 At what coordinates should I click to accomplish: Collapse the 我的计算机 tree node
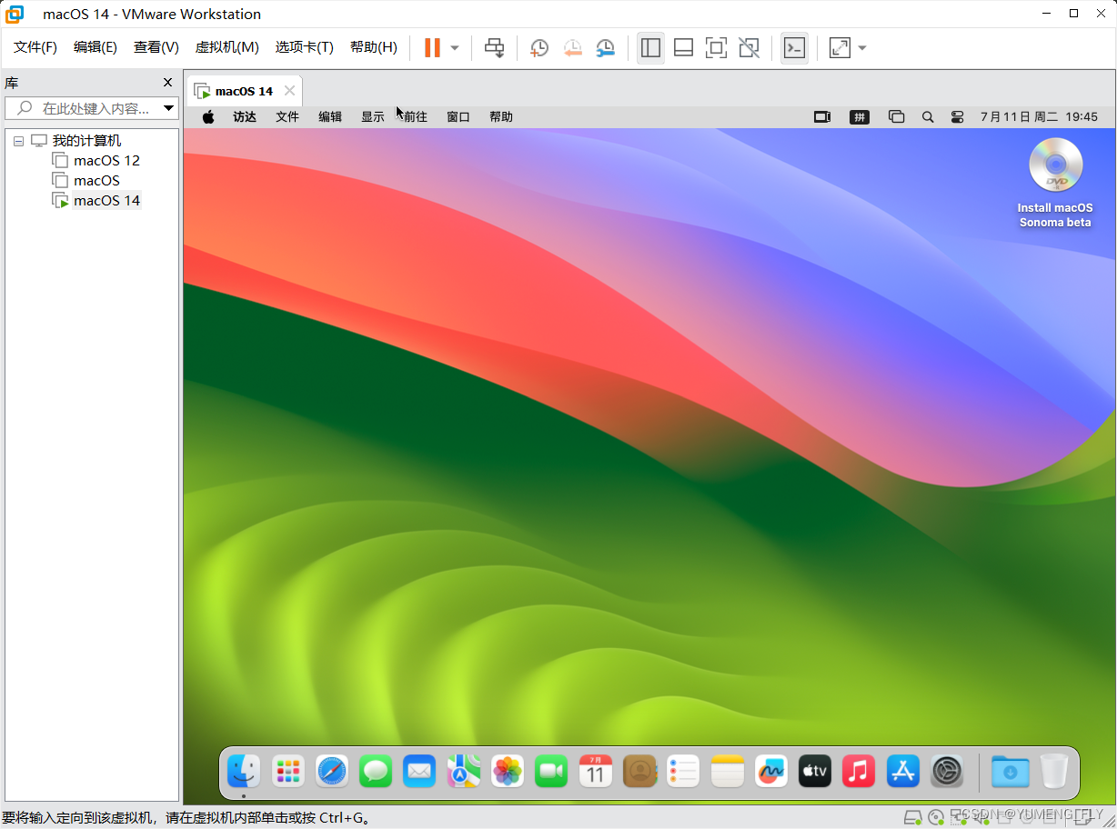click(18, 140)
